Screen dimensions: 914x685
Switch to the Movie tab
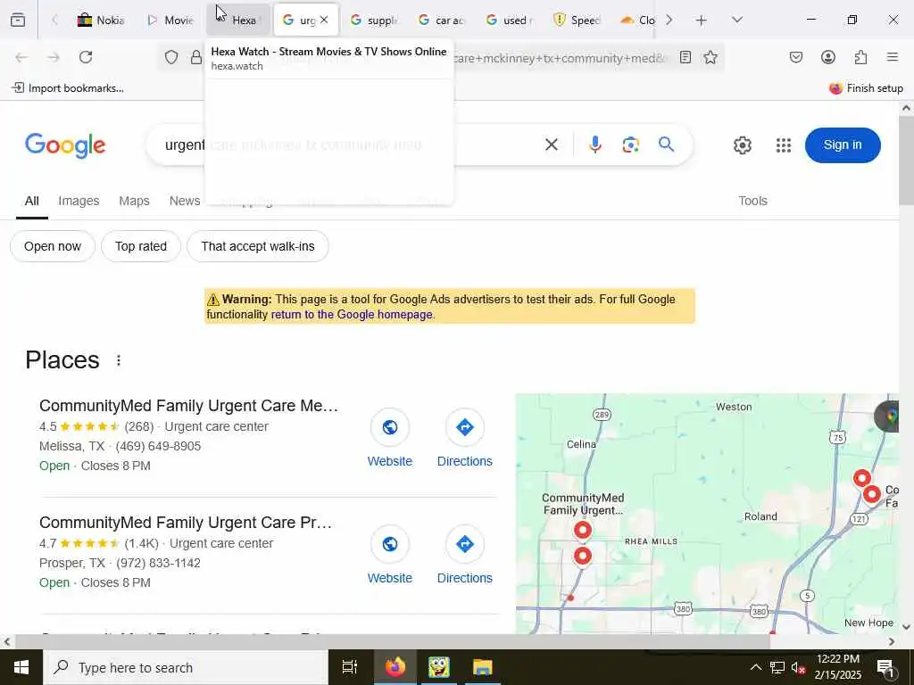coord(170,20)
